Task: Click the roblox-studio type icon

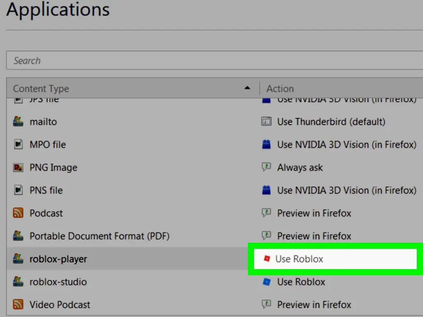Action: (x=18, y=282)
